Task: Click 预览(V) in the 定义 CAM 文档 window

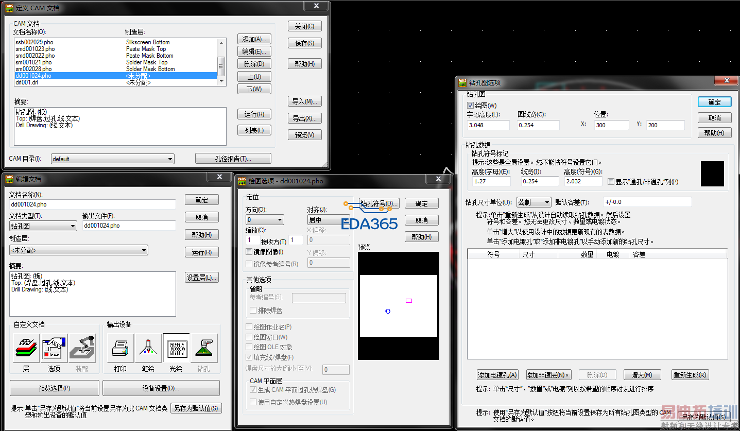Action: point(305,135)
